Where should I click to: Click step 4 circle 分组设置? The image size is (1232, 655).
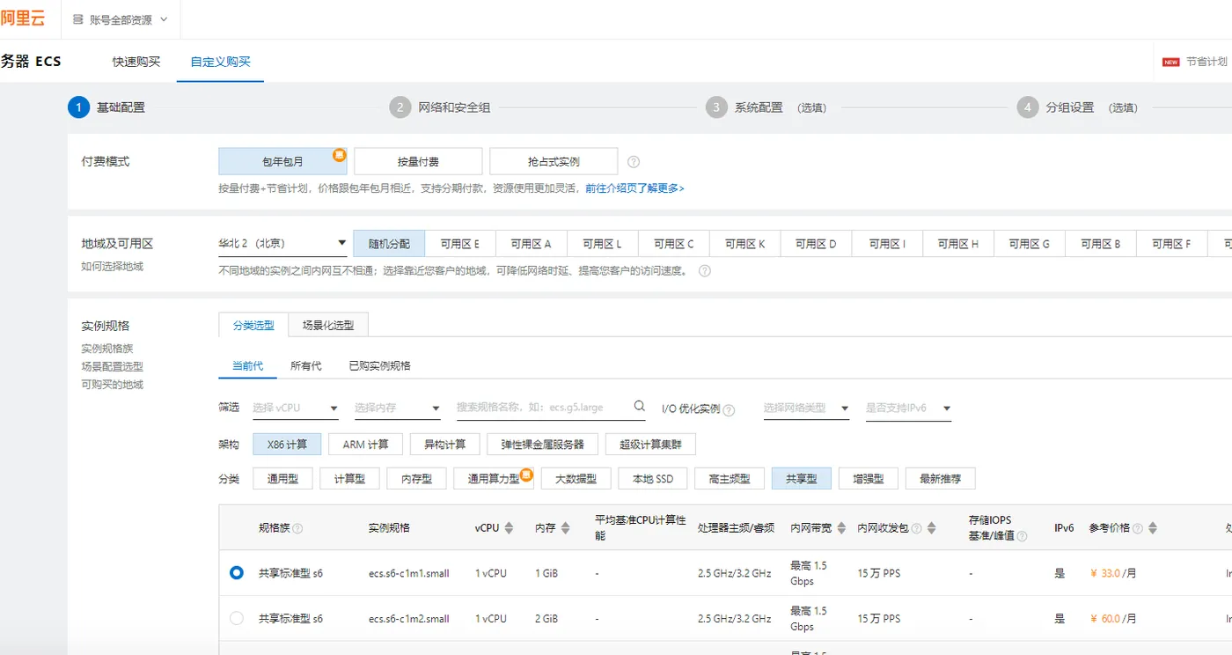tap(1028, 107)
